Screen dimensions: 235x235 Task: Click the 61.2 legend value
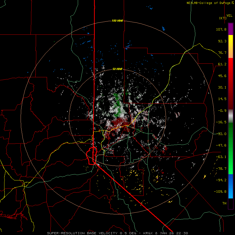[222, 64]
